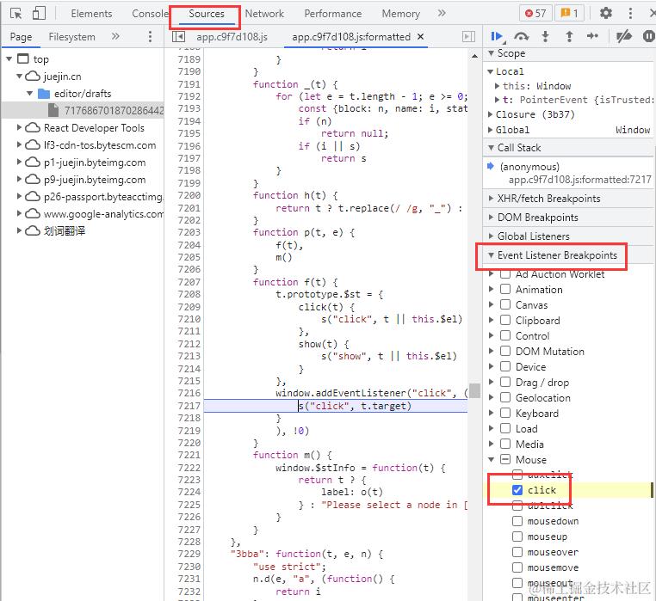The height and width of the screenshot is (601, 656).
Task: Expand the t: PointerEvent variable
Action: pos(497,100)
